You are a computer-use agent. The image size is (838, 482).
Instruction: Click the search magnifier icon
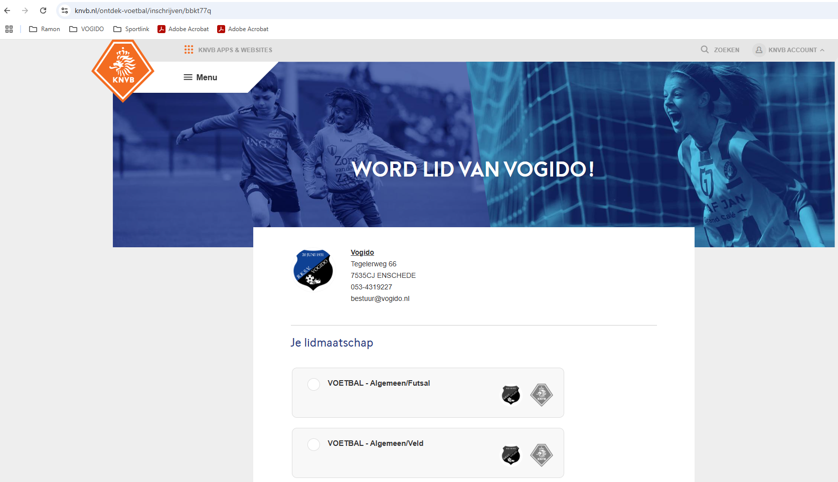(705, 50)
